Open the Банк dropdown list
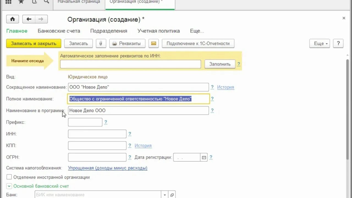Viewport: 352px width, 198px height. tap(165, 195)
